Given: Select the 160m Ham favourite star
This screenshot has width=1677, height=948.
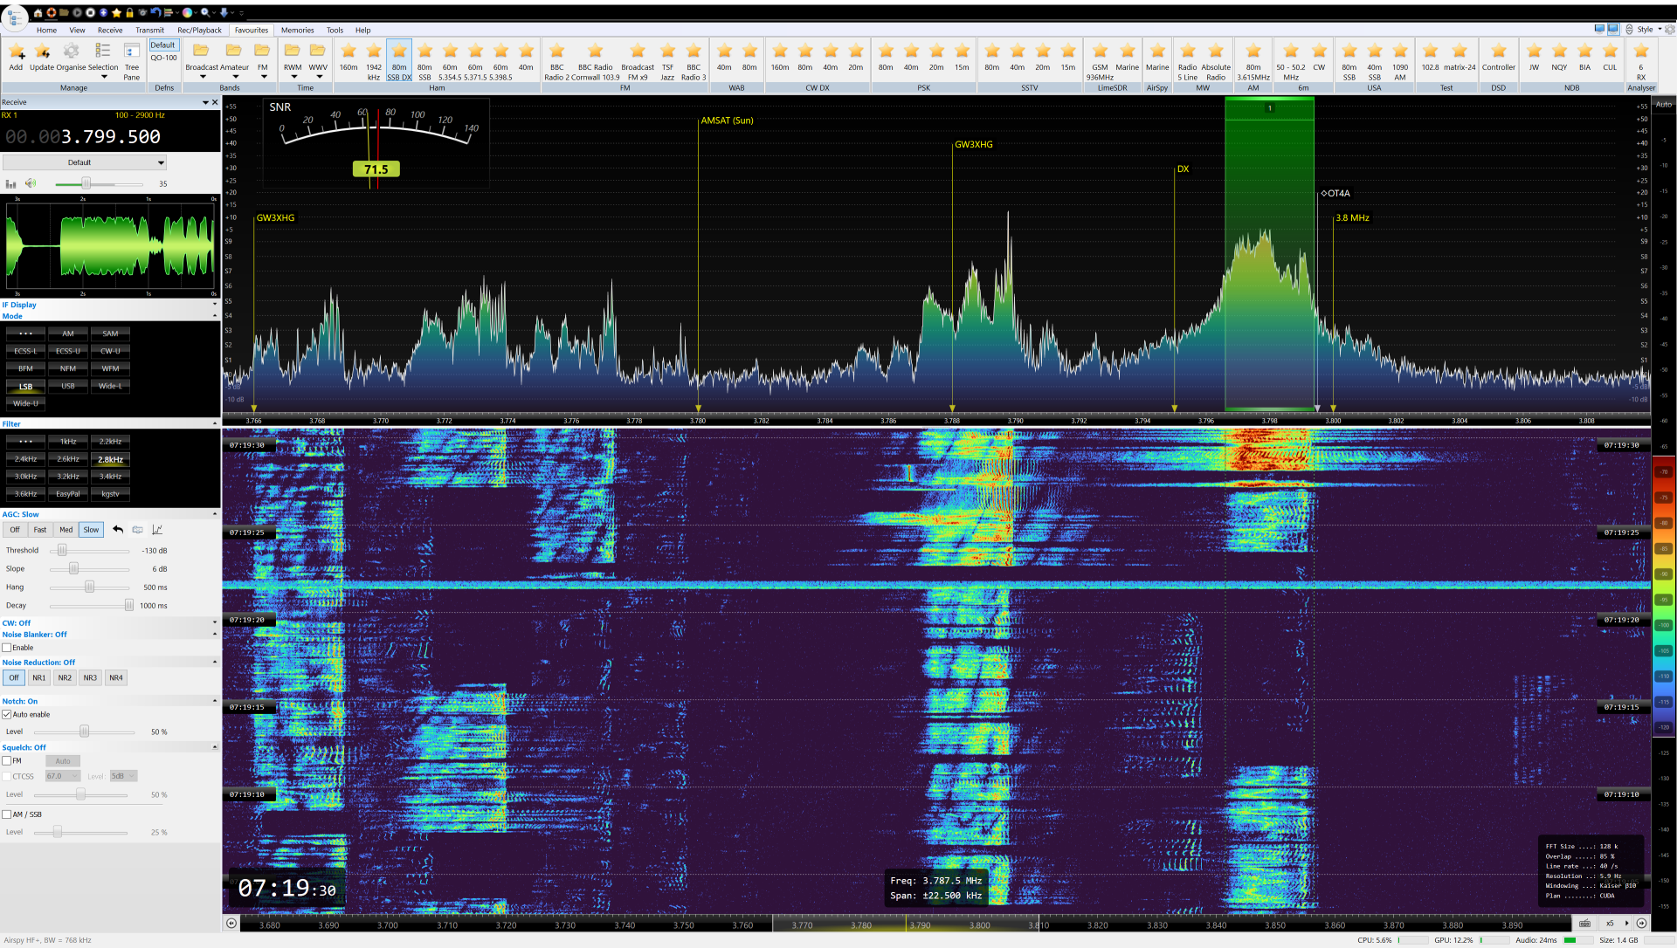Looking at the screenshot, I should point(349,52).
